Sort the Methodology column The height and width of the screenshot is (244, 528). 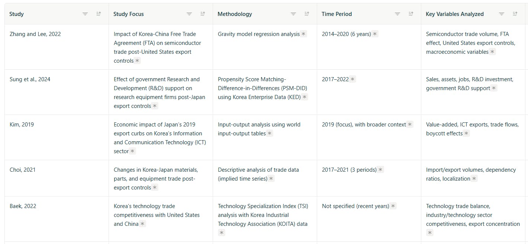tap(307, 14)
